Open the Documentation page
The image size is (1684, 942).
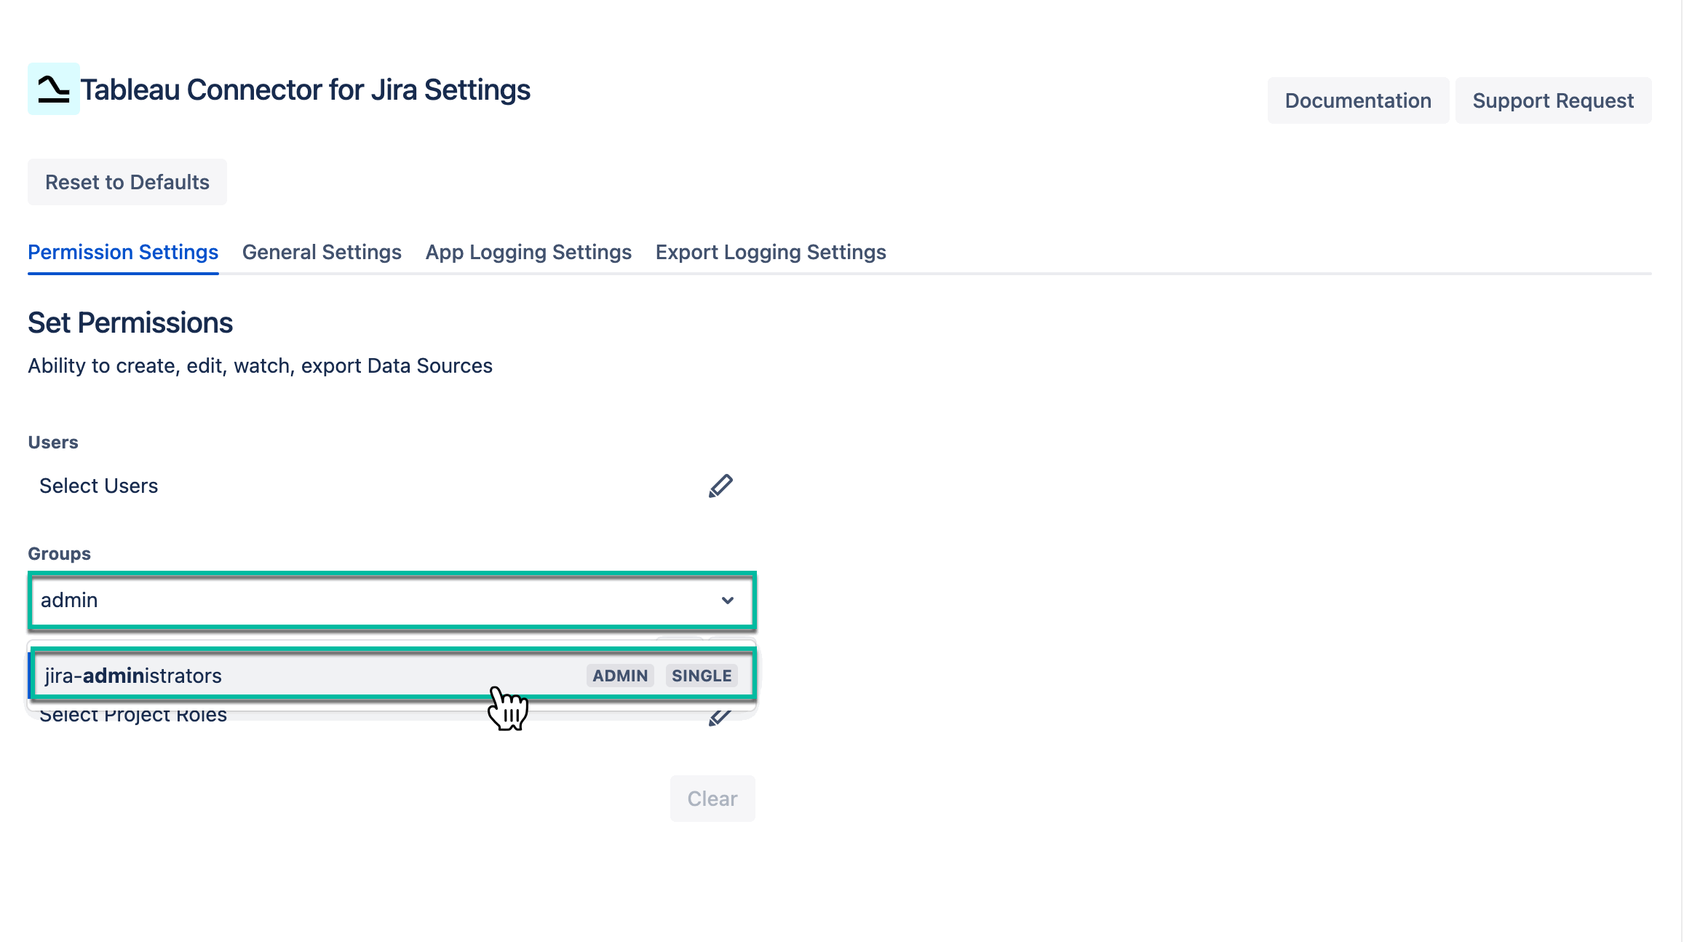1357,100
